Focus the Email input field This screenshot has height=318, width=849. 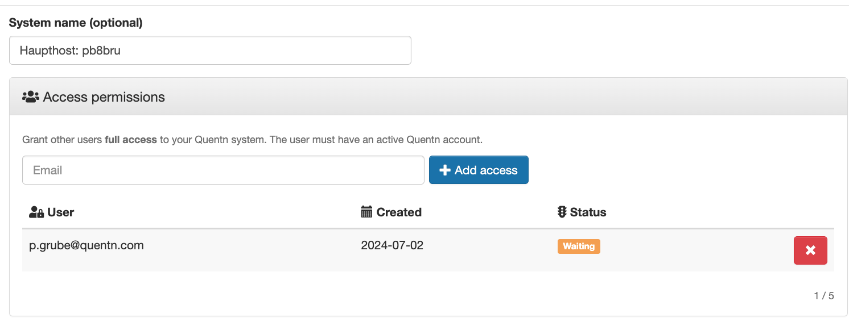[223, 170]
